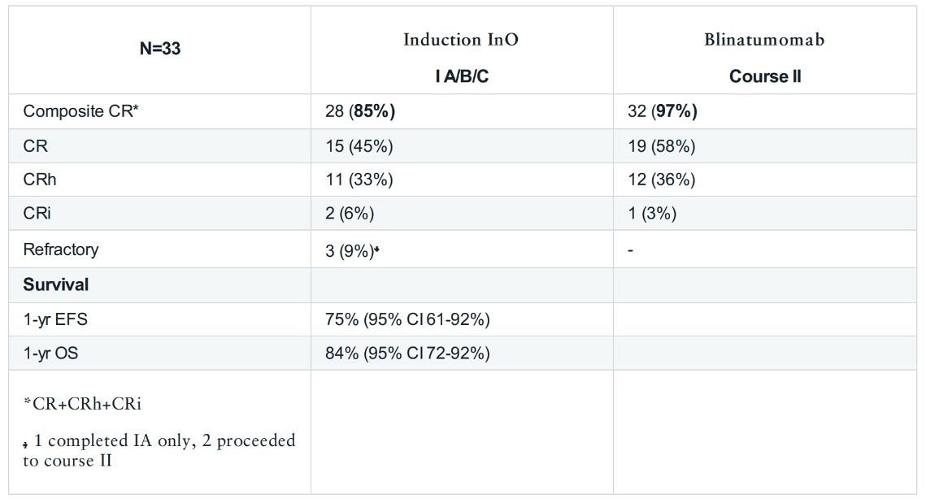Image resolution: width=926 pixels, height=503 pixels.
Task: Select the 11 (33%) cell
Action: [x=359, y=180]
